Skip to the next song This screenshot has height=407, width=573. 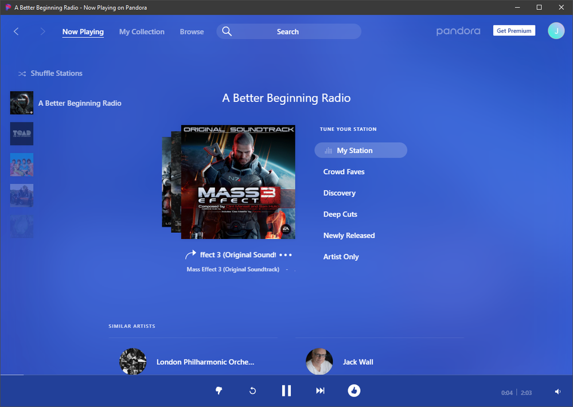point(320,391)
